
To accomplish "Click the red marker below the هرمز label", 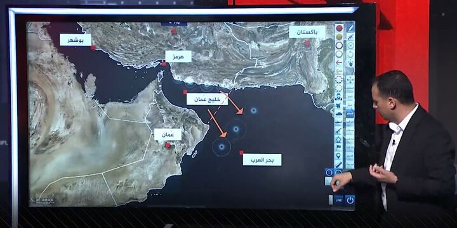I will [x=164, y=64].
